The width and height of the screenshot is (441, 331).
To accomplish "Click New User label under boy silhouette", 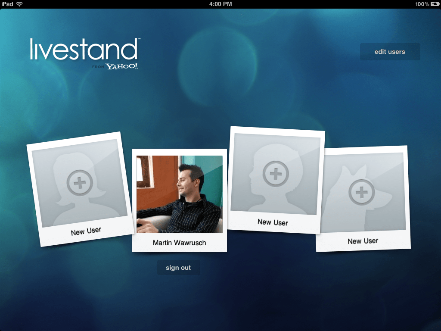I will click(273, 222).
